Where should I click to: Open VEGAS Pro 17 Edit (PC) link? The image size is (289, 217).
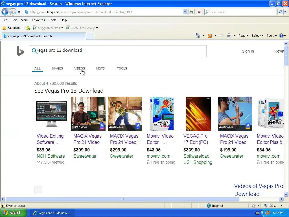tap(196, 139)
